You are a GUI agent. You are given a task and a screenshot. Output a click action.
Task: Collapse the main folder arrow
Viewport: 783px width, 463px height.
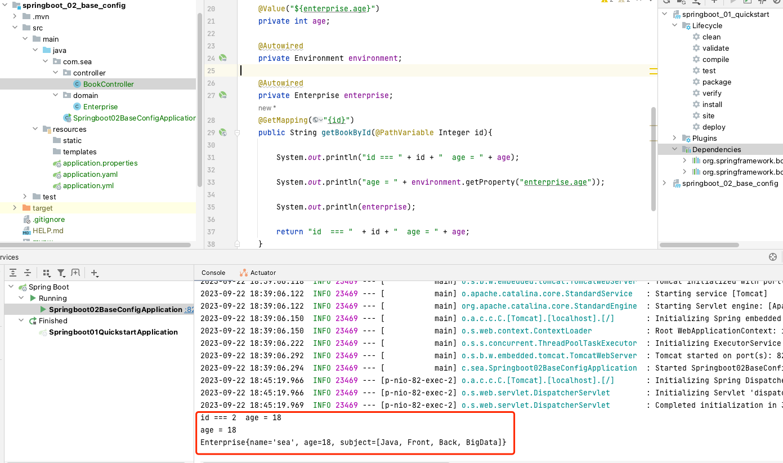(x=25, y=39)
